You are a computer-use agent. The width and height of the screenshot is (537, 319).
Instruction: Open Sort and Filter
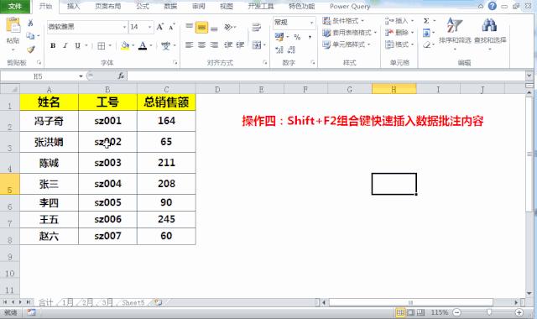point(455,34)
